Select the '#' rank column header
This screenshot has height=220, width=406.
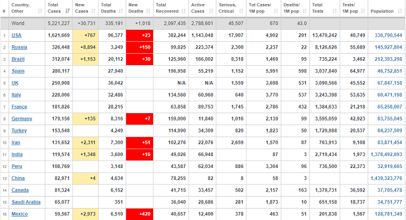[x=4, y=11]
